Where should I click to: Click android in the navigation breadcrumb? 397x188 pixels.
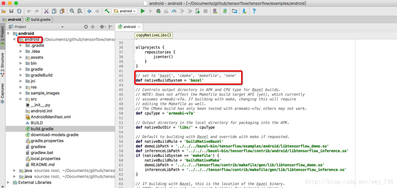coord(12,19)
